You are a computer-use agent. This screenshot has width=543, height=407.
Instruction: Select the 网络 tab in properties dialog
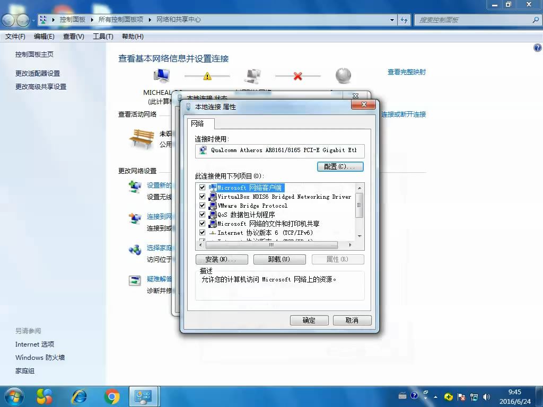pos(200,123)
